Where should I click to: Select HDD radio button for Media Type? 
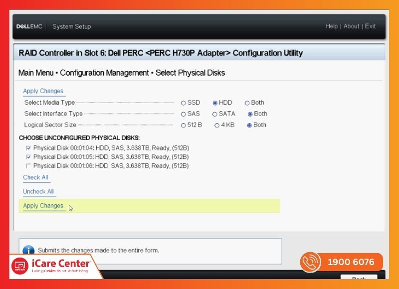pos(215,103)
